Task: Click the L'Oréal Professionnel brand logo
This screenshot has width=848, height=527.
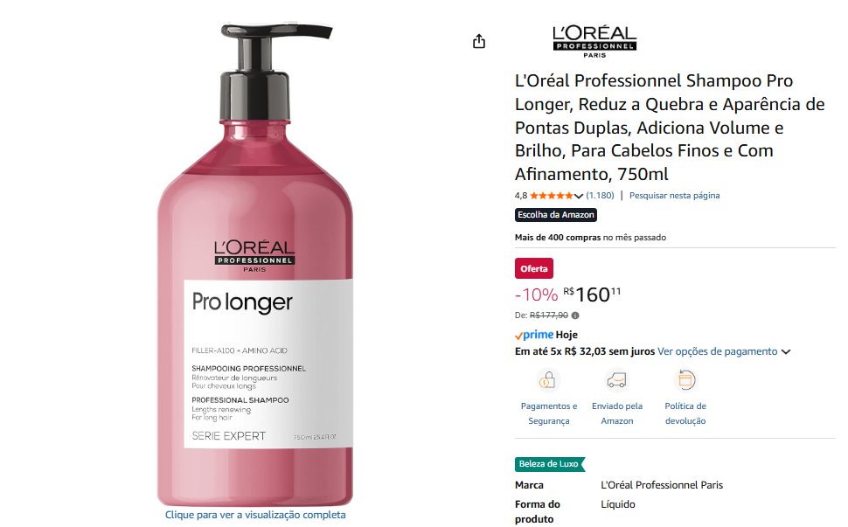Action: [594, 42]
